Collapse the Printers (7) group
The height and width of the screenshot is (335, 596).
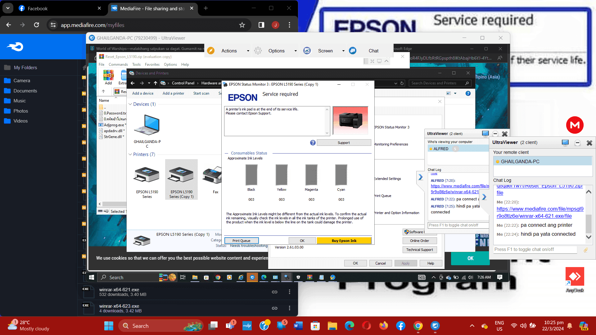coord(130,154)
